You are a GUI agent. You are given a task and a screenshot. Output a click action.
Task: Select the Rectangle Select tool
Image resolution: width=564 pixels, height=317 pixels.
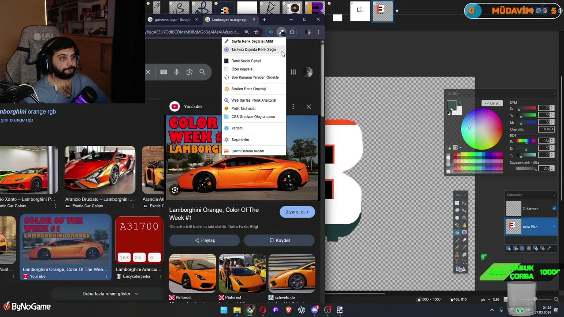(x=457, y=203)
